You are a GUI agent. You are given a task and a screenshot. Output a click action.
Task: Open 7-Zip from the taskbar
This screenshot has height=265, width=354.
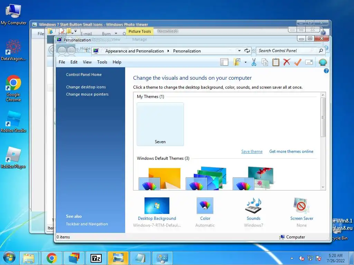pos(96,258)
